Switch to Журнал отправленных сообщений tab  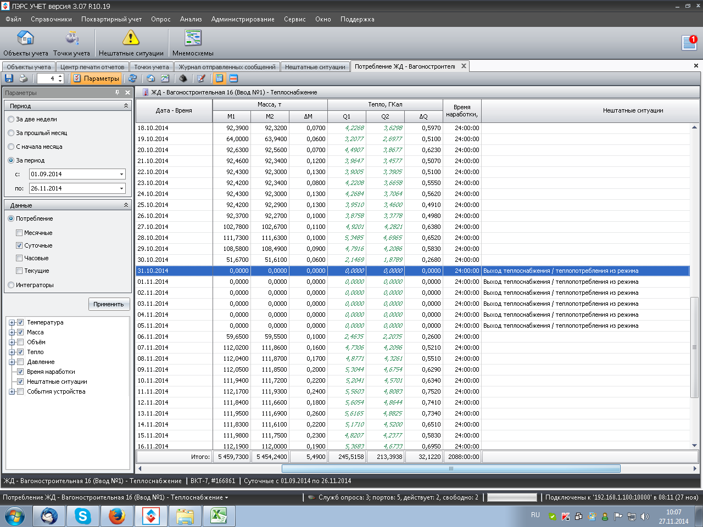coord(227,67)
